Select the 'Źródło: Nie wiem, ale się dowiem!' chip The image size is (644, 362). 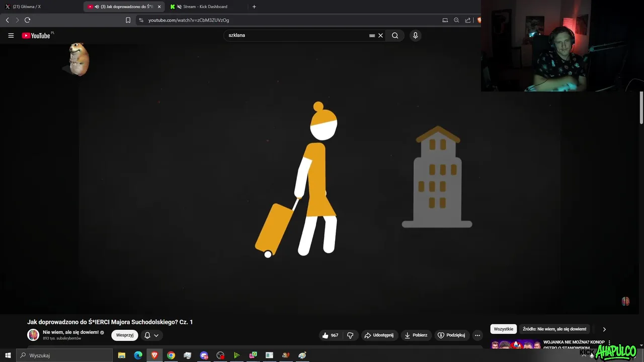point(554,329)
